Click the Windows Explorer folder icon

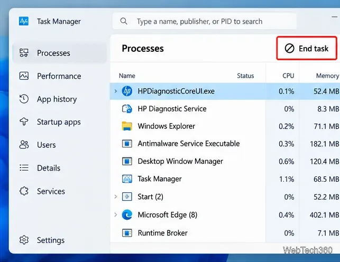tap(127, 126)
